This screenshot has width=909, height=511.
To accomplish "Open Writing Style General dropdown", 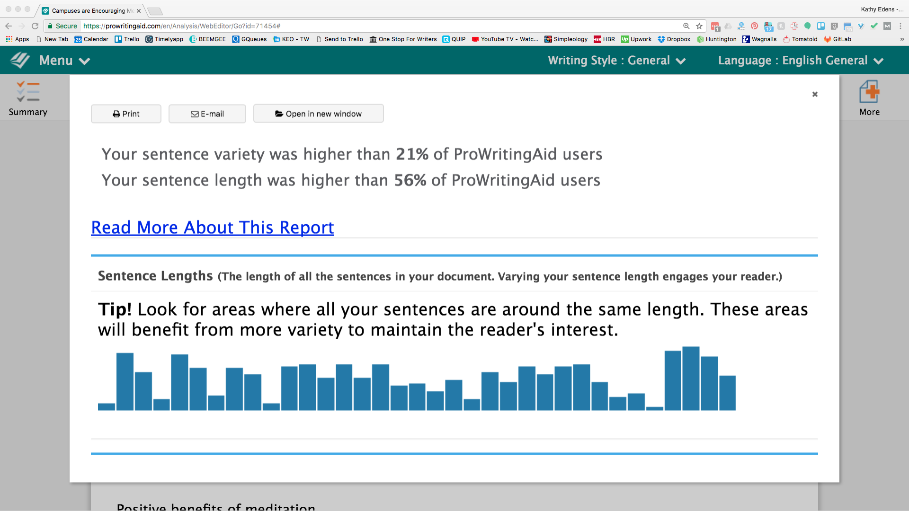I will pyautogui.click(x=616, y=61).
